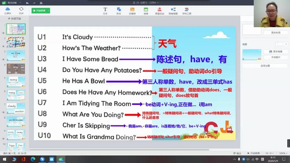Open Subject Tools (学科工具)
Image resolution: width=290 pixels, height=163 pixels.
[187, 11]
